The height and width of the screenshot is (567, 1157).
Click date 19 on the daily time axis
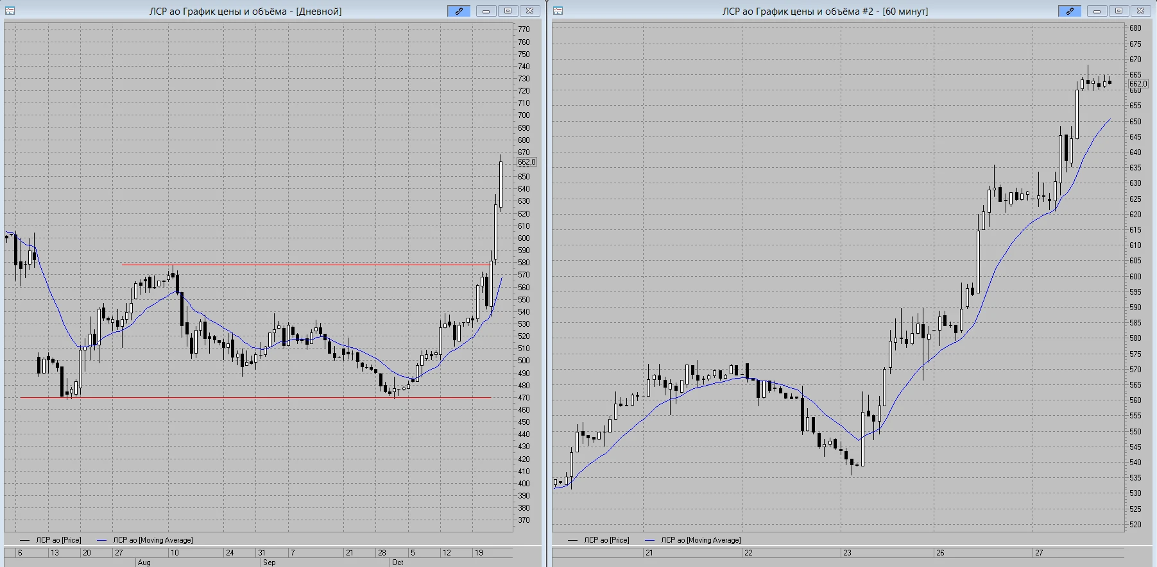[479, 552]
